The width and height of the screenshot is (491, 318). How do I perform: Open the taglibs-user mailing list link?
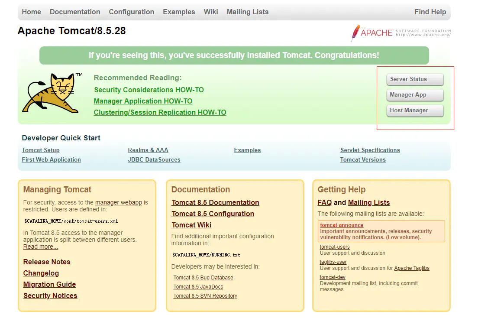click(x=333, y=262)
